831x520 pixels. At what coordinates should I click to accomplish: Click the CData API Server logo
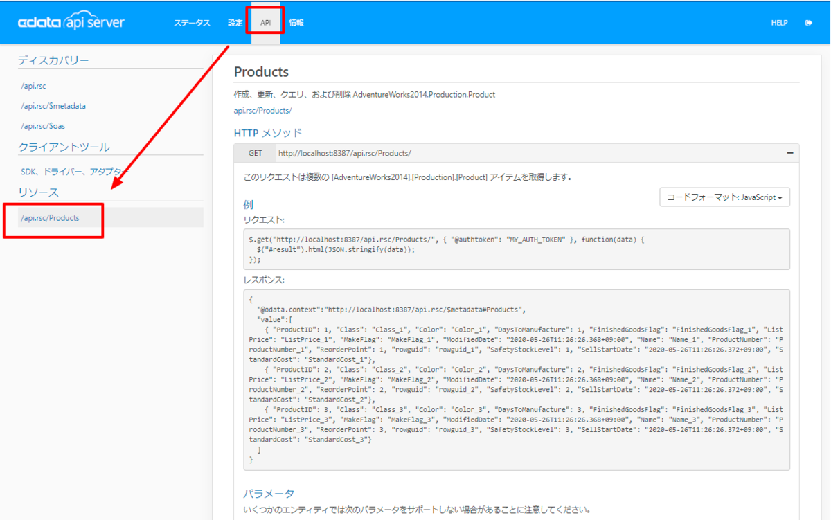click(x=71, y=22)
